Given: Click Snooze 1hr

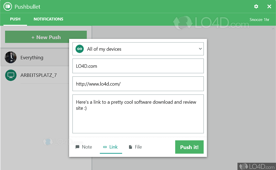Looking at the screenshot, I should 259,19.
